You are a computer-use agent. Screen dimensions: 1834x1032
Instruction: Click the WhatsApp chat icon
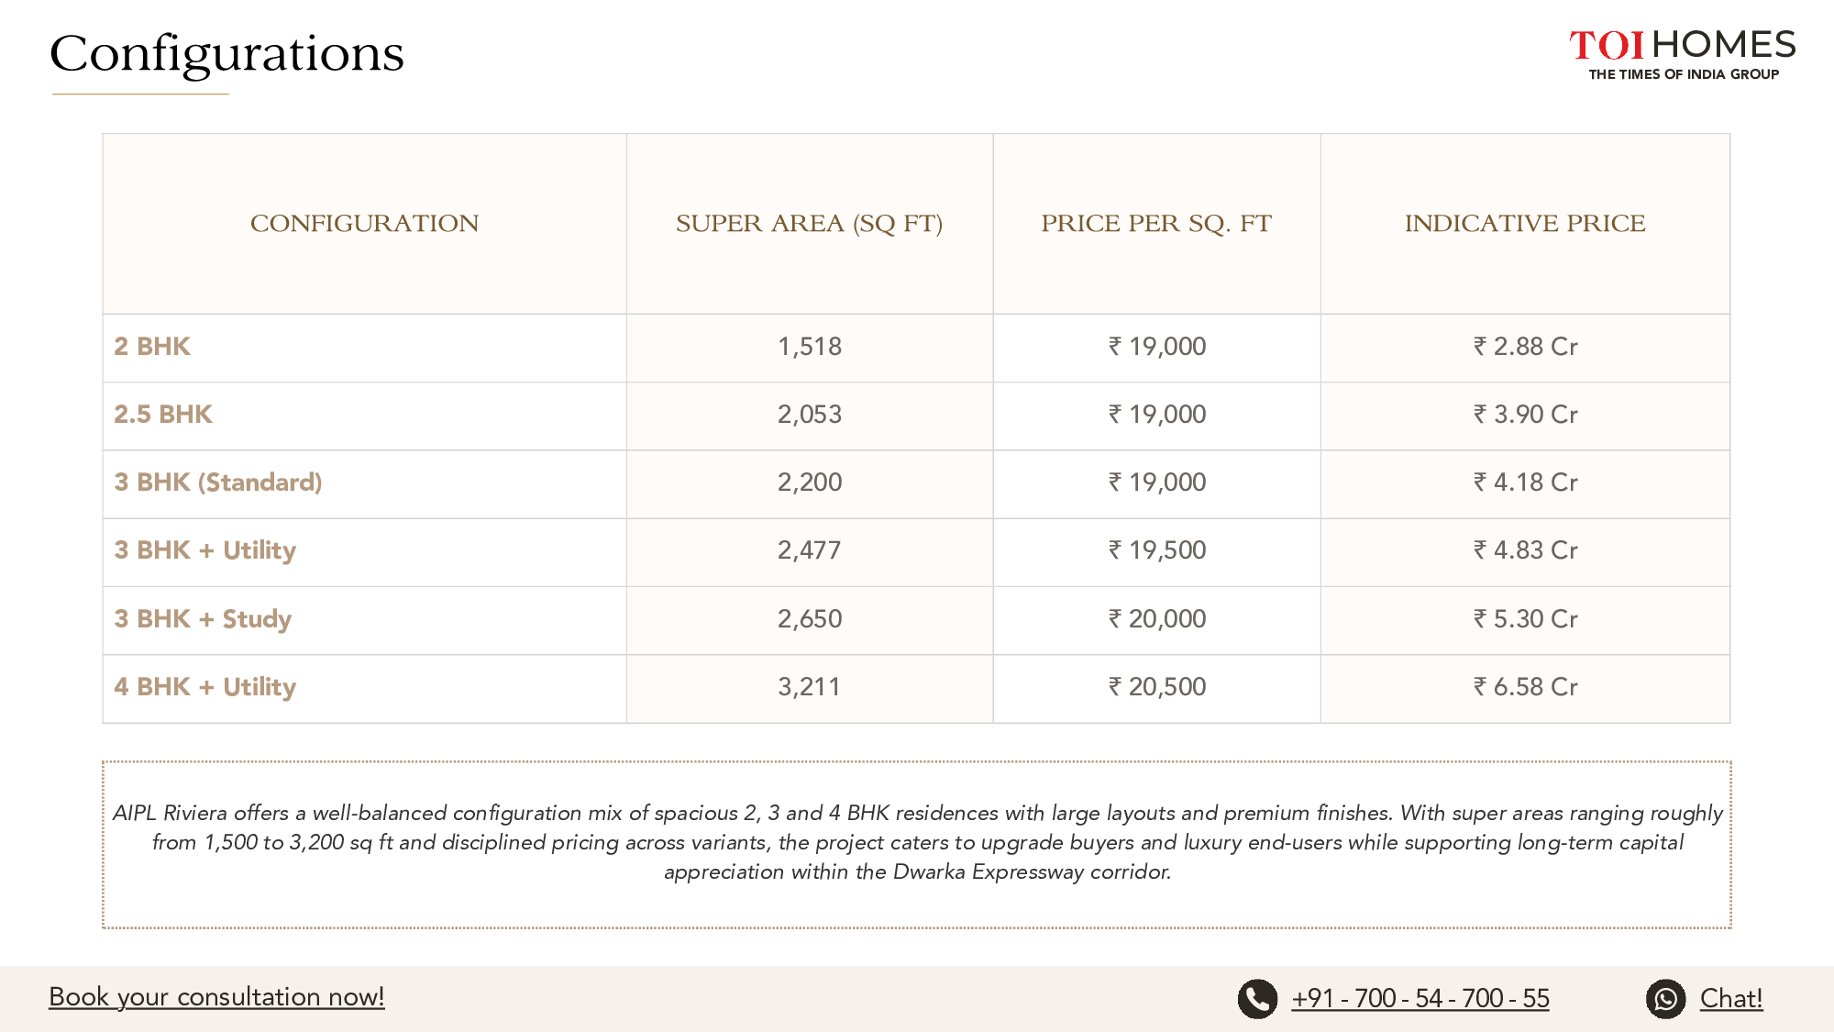(x=1665, y=999)
